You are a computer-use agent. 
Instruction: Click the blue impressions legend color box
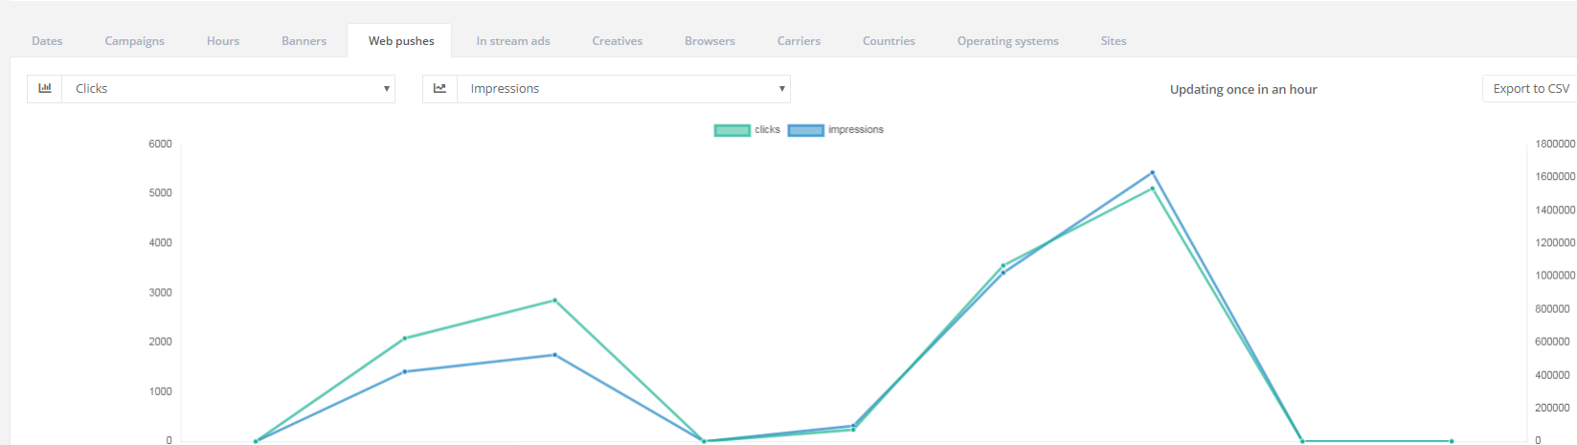pyautogui.click(x=805, y=130)
